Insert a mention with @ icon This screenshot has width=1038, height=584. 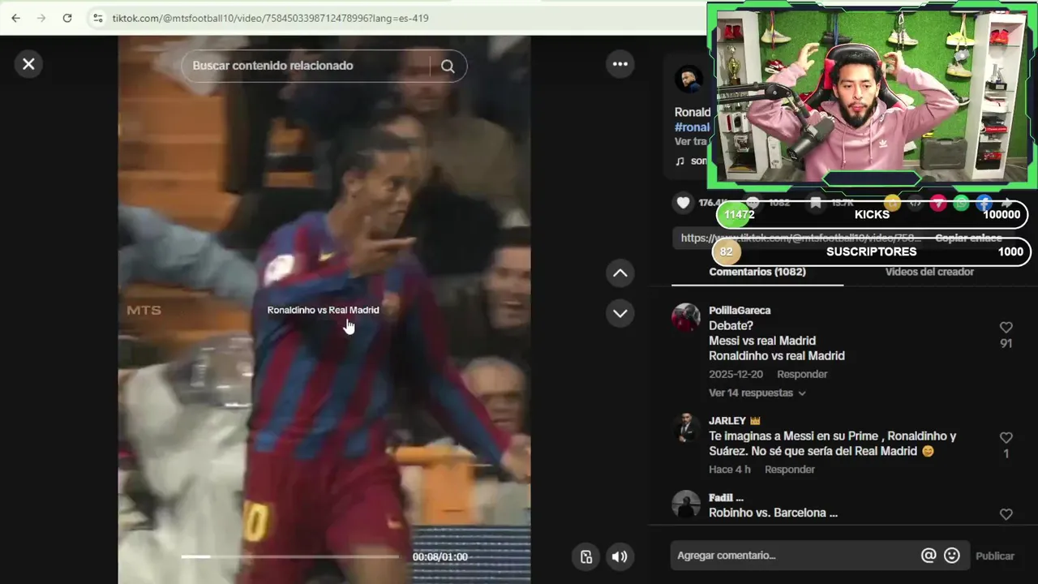(x=929, y=556)
